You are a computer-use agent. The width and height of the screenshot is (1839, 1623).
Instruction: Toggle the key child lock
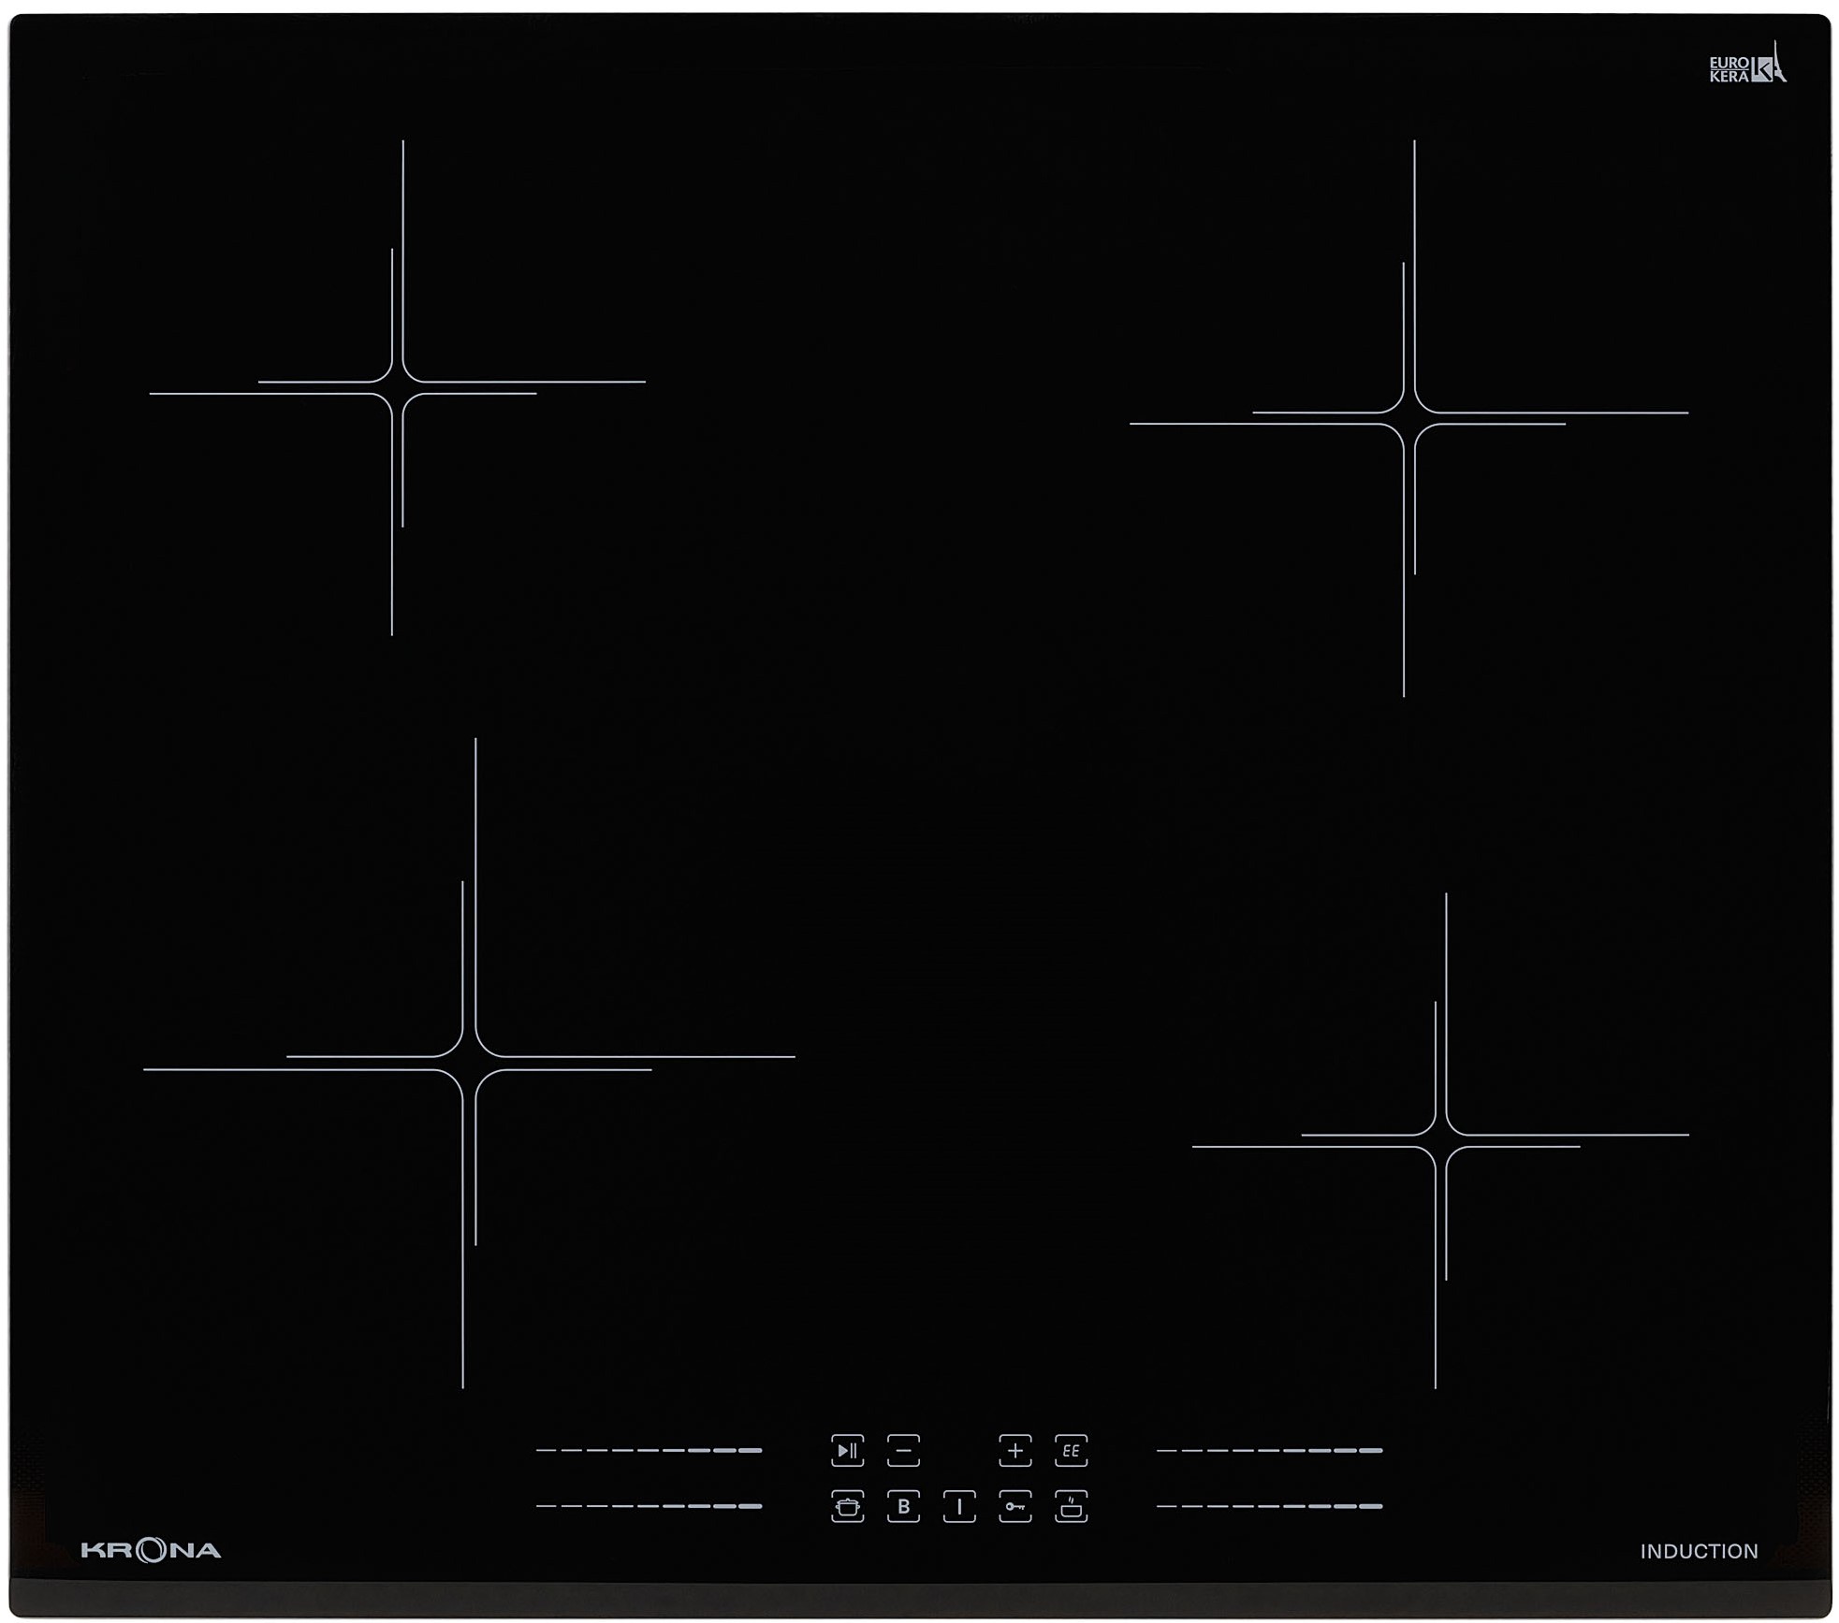coord(1014,1506)
